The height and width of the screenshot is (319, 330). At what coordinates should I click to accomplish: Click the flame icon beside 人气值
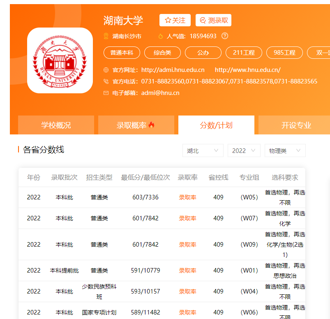[x=161, y=36]
